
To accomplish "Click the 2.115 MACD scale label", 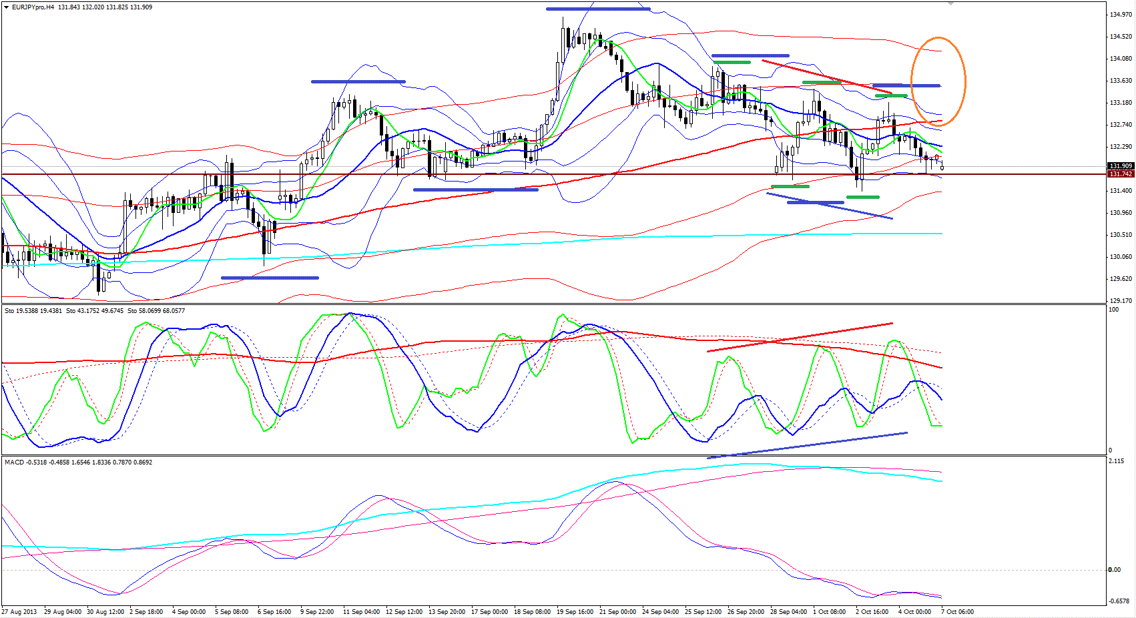I will click(1116, 461).
